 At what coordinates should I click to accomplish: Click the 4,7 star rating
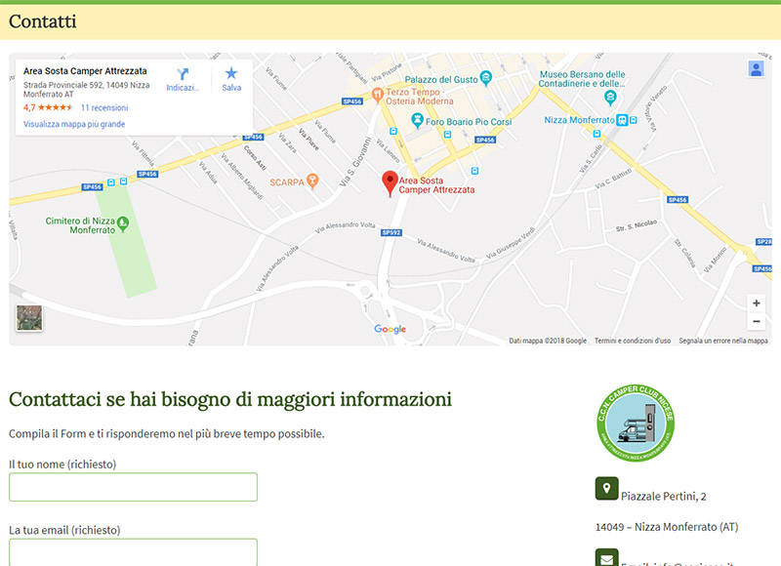click(48, 107)
